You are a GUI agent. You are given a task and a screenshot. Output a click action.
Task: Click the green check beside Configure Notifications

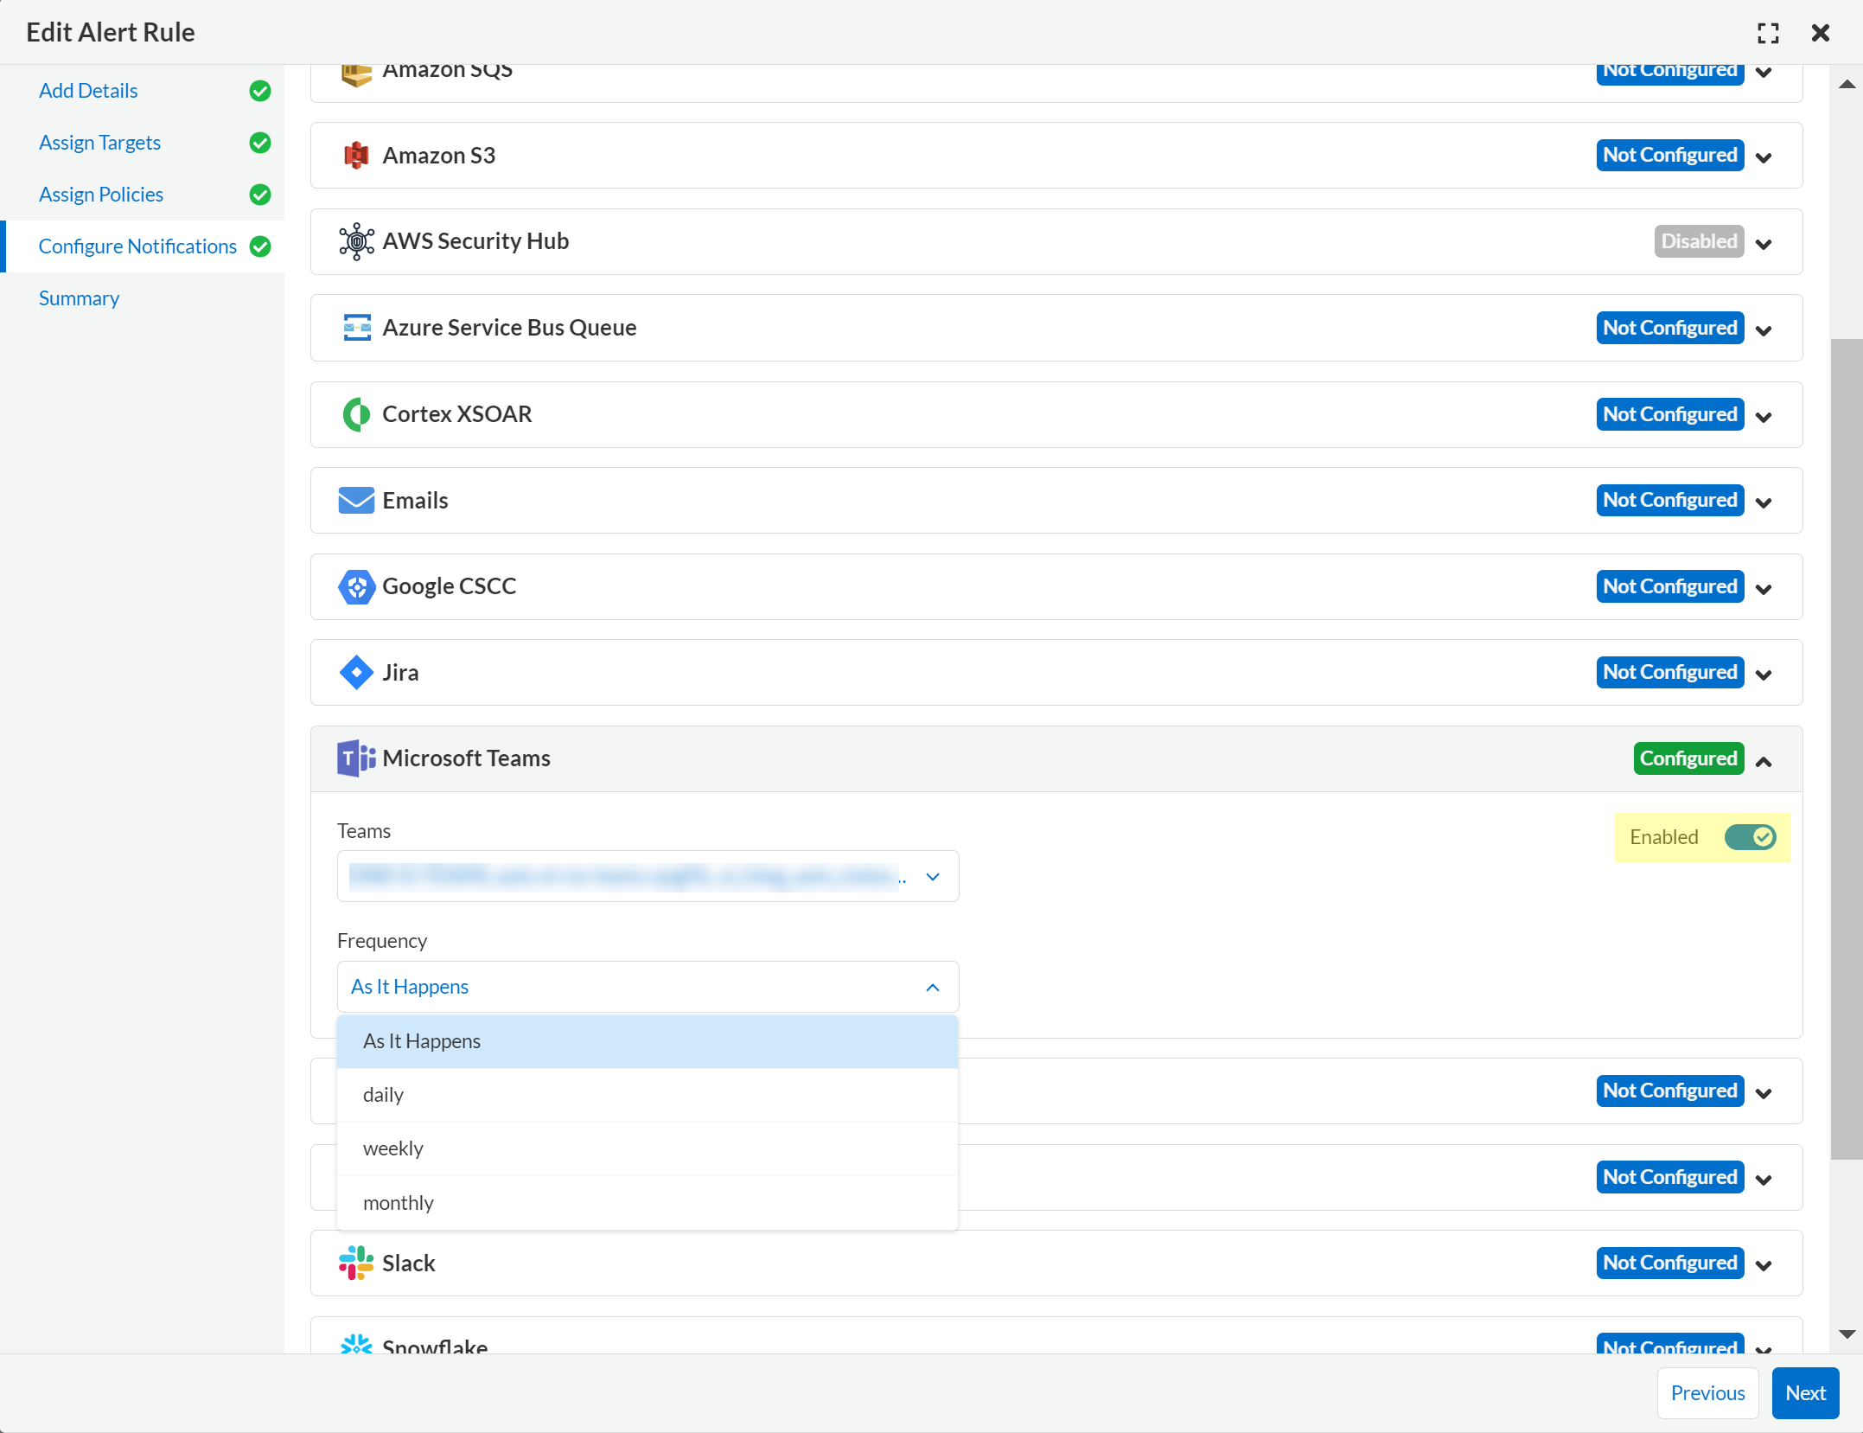pyautogui.click(x=260, y=246)
